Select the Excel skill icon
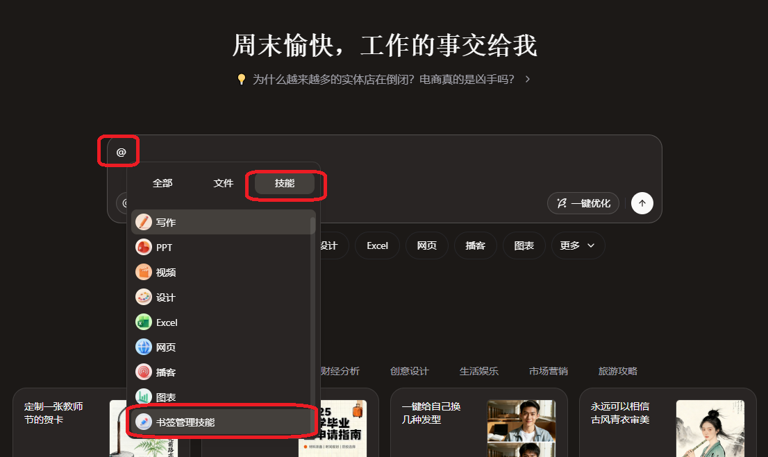Screen dimensions: 768x457 tap(144, 322)
